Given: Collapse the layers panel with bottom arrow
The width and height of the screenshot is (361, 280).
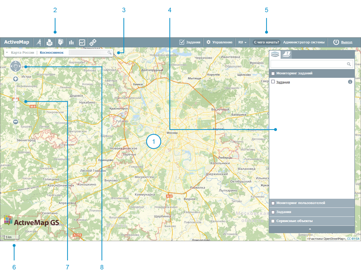Looking at the screenshot, I should pyautogui.click(x=310, y=229).
